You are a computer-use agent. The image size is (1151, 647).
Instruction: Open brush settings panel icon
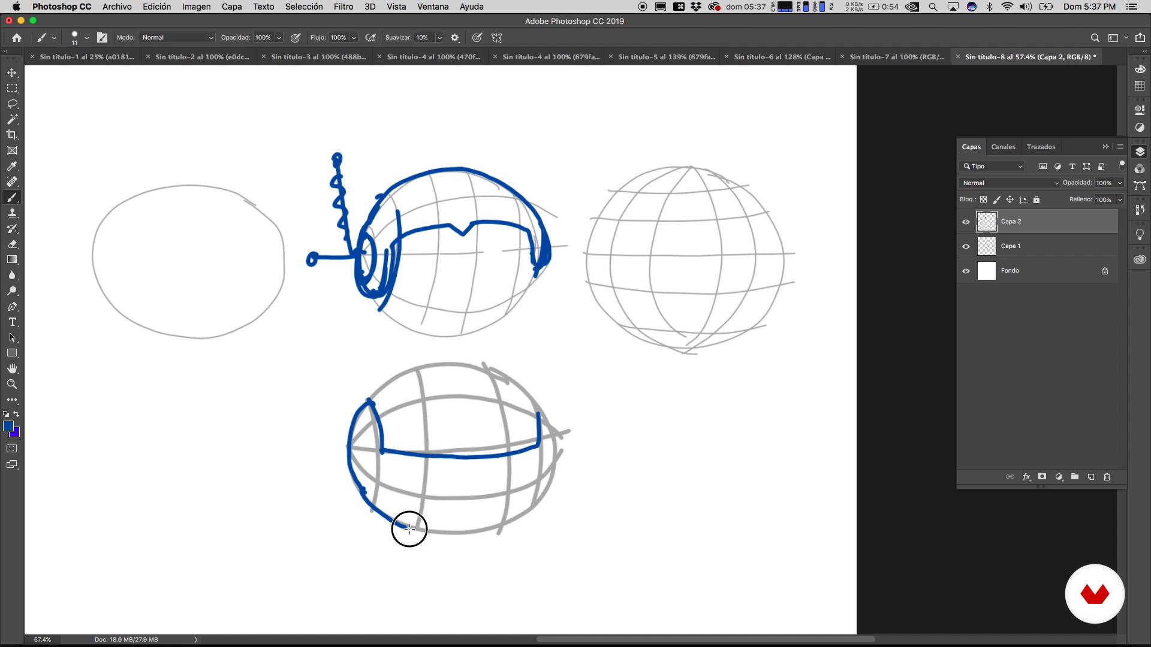click(x=103, y=38)
